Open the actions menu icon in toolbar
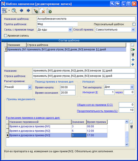The width and height of the screenshot is (138, 161). [5, 11]
